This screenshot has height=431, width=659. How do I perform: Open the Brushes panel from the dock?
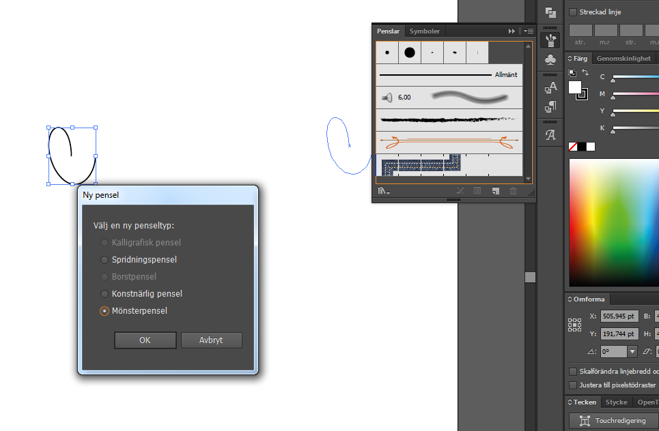pos(550,40)
